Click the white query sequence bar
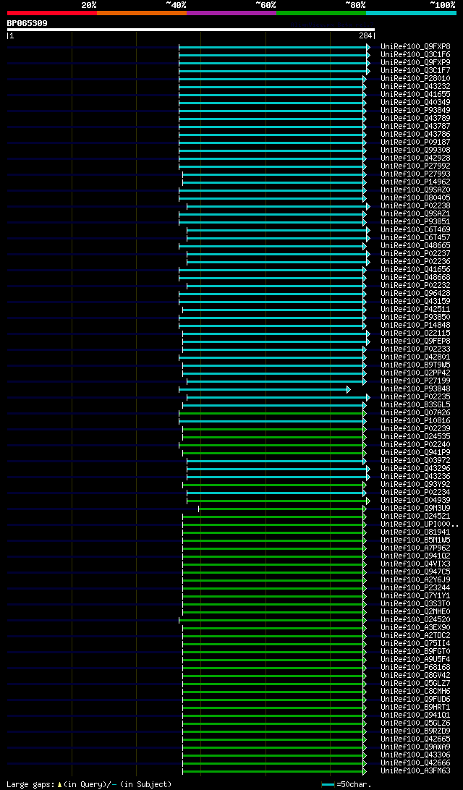The height and width of the screenshot is (790, 463). (x=191, y=30)
